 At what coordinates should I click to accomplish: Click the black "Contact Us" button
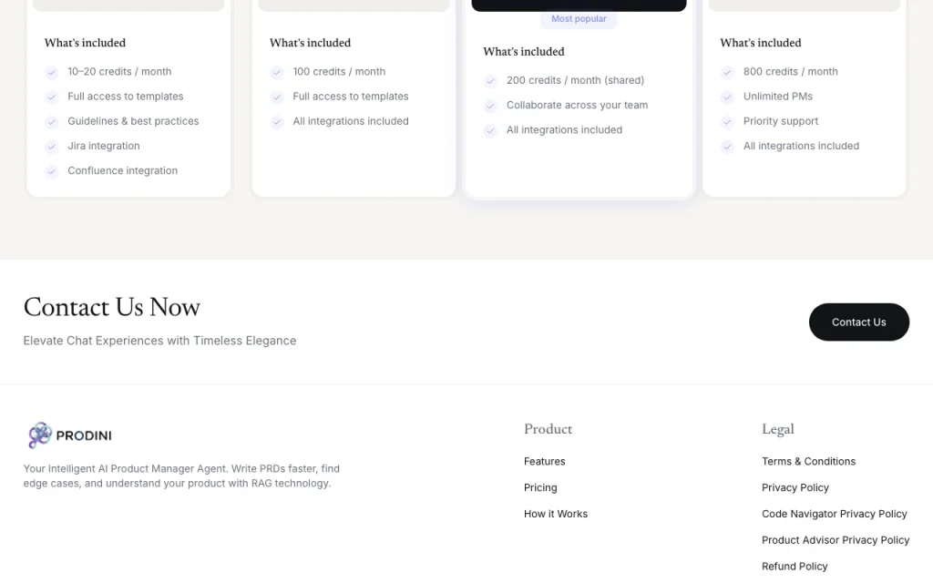pos(858,322)
